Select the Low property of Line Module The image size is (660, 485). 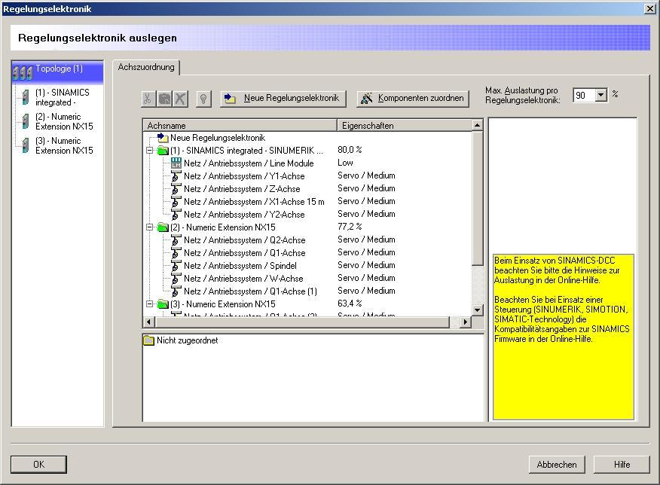point(345,163)
